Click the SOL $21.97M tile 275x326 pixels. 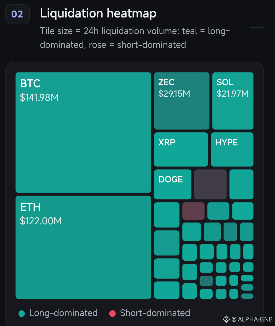point(233,101)
